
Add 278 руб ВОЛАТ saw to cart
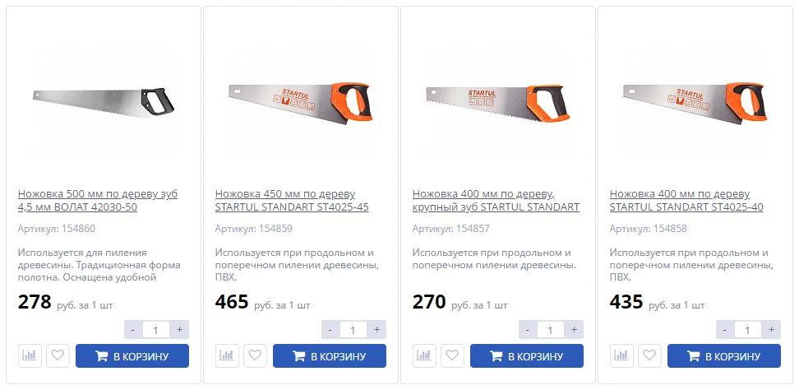point(132,355)
